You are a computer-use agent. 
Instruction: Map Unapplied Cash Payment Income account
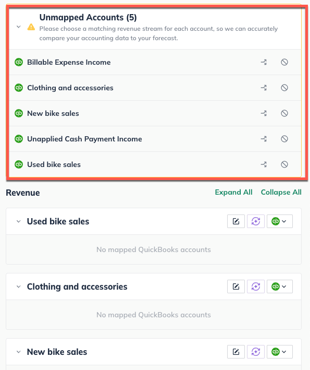[264, 139]
